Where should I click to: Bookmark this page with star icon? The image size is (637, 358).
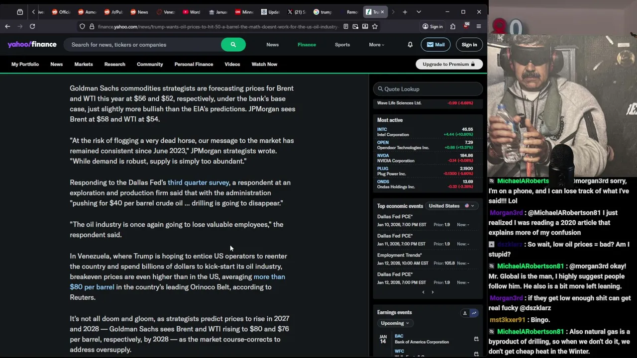tap(375, 26)
